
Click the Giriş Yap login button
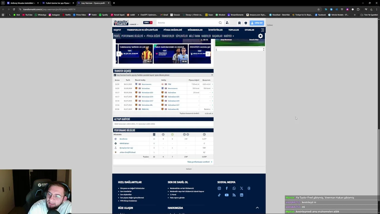tap(257, 23)
